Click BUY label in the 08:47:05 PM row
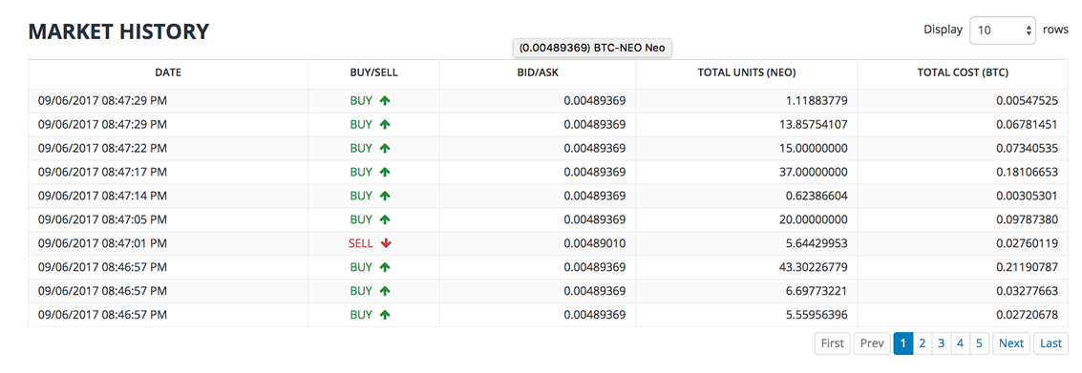Image resolution: width=1082 pixels, height=373 pixels. 361,219
